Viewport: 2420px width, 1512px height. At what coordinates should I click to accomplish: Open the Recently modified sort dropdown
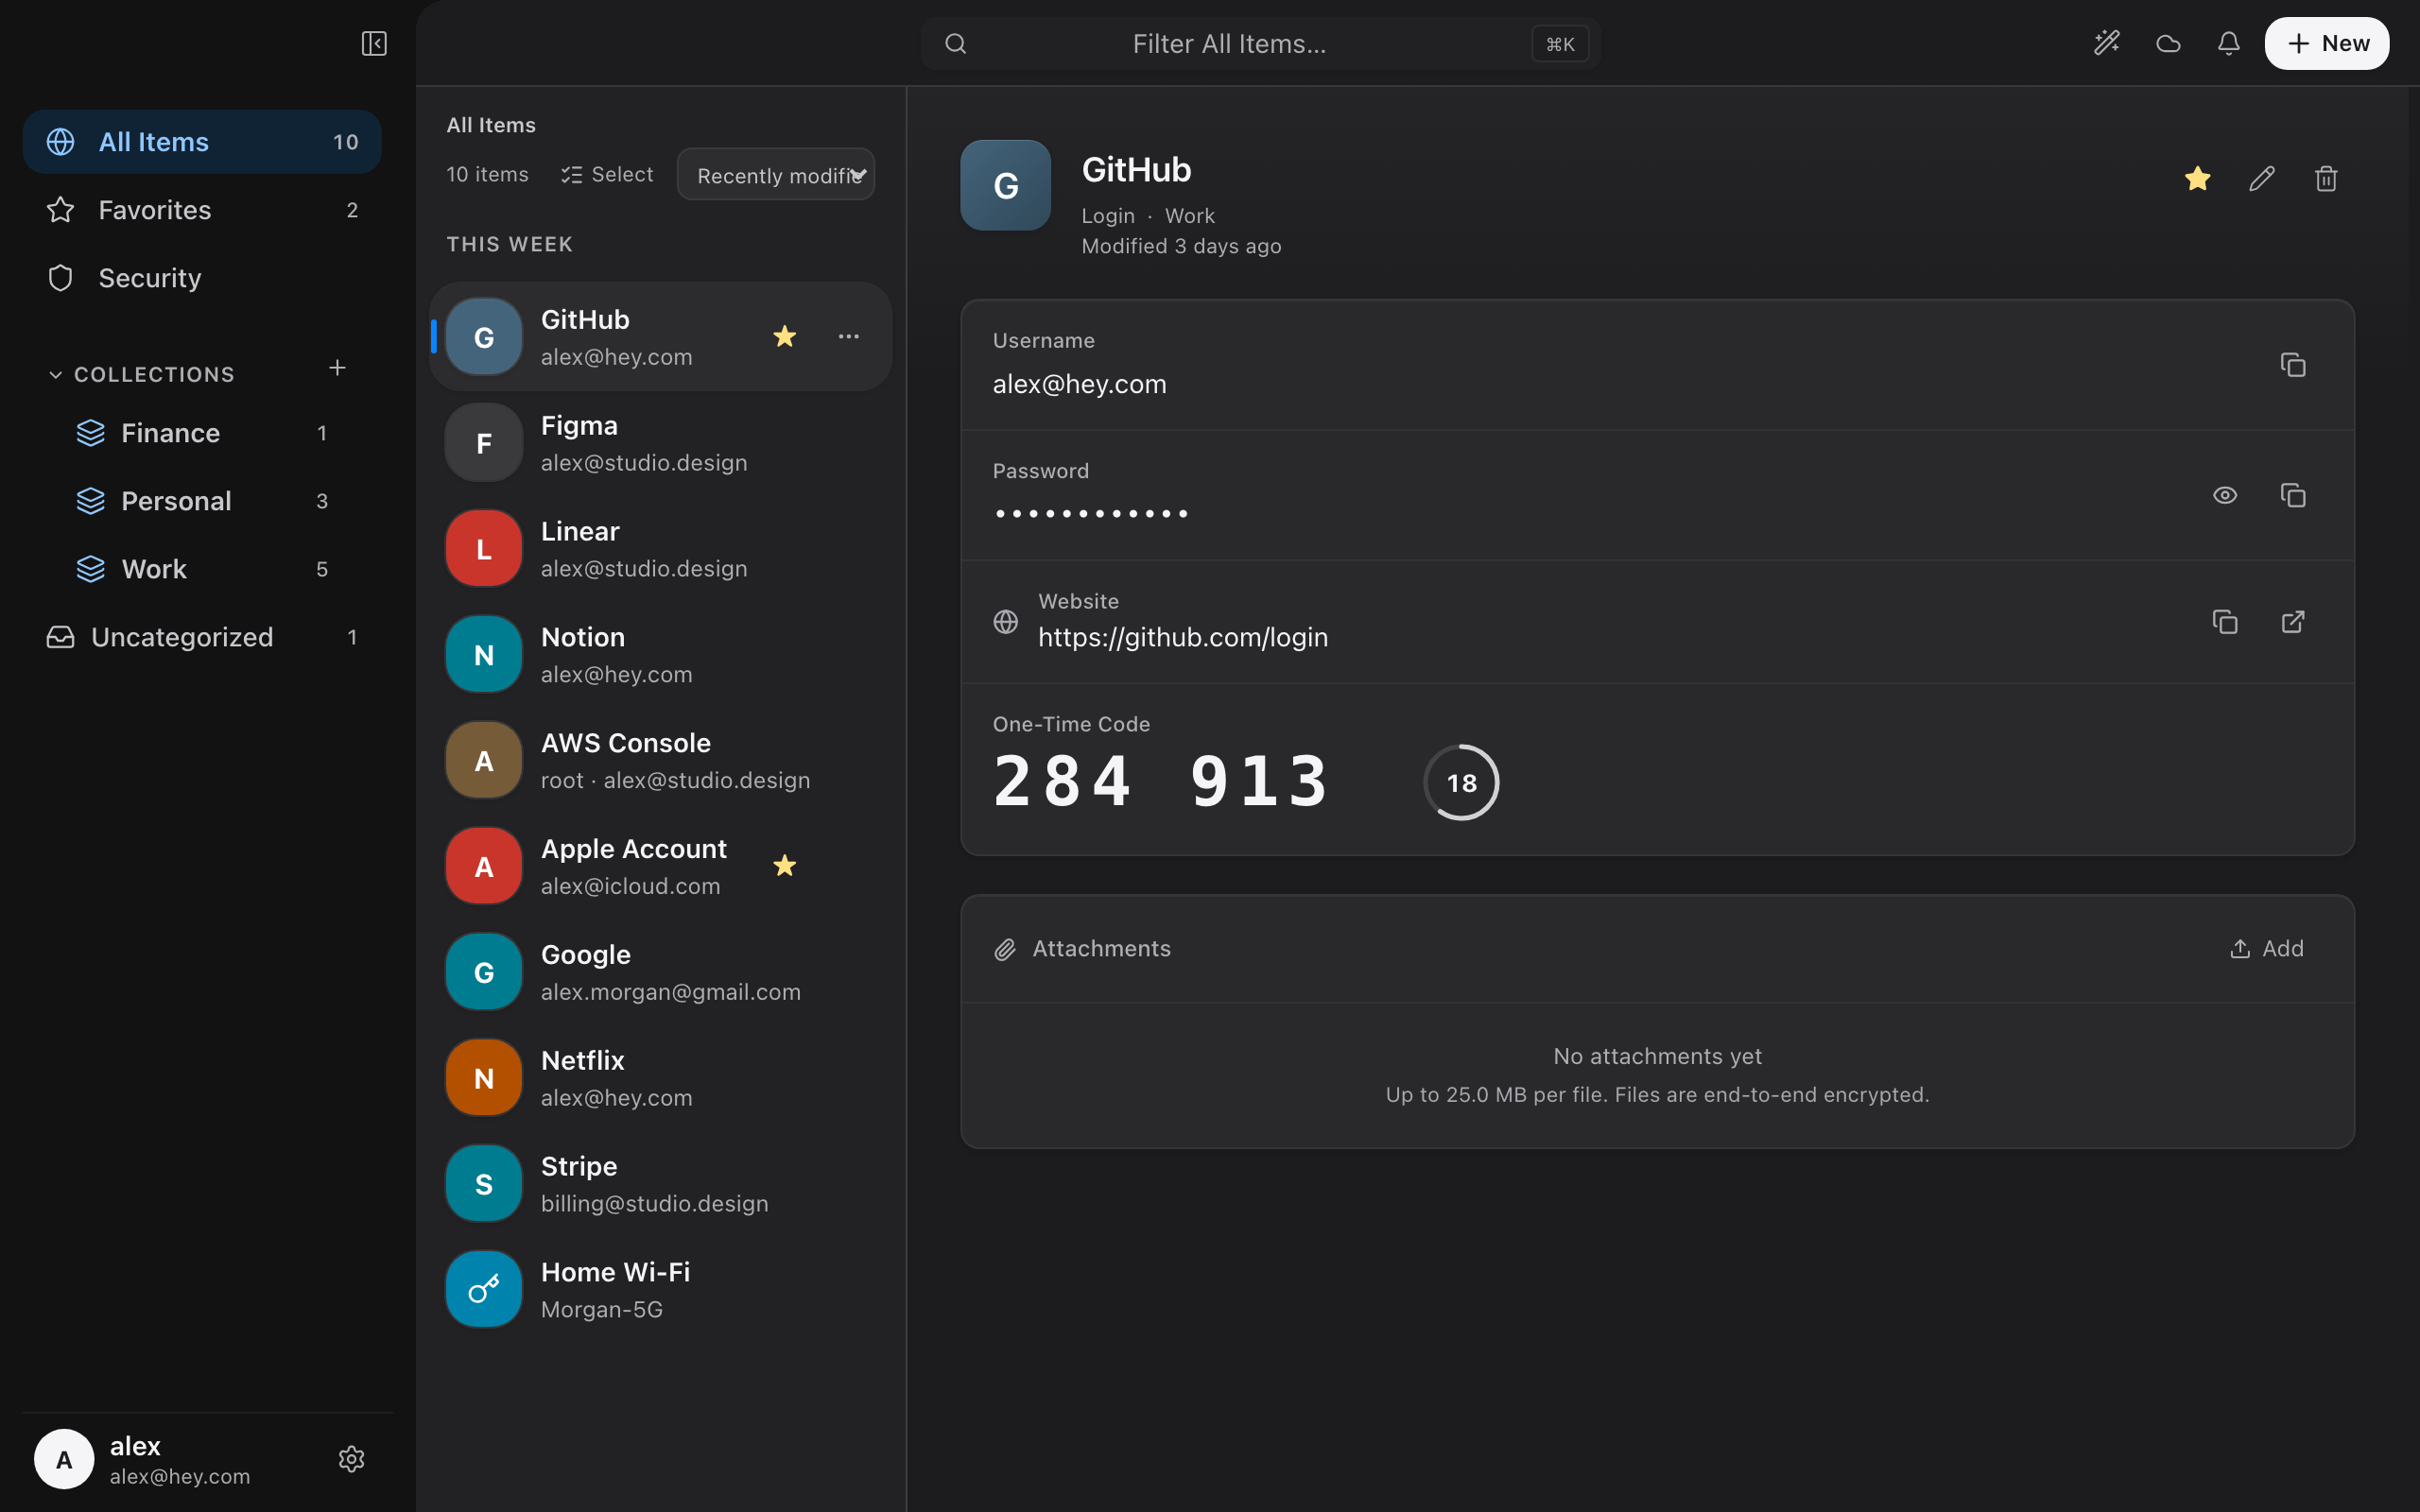point(776,175)
